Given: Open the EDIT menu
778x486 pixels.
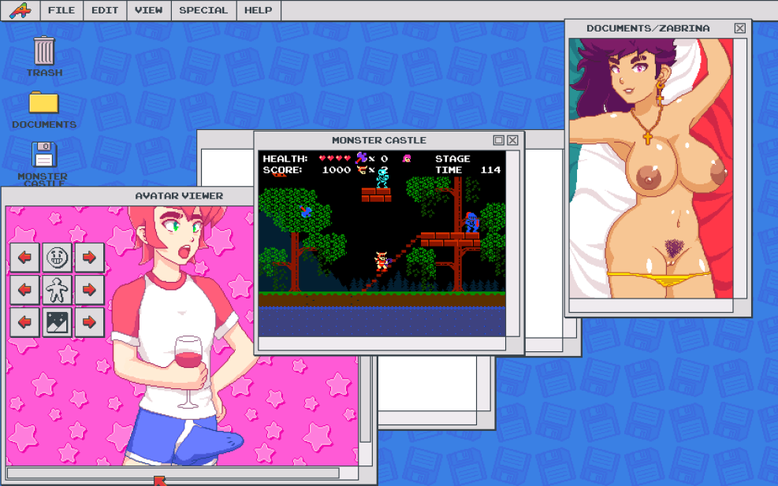Looking at the screenshot, I should click(104, 10).
